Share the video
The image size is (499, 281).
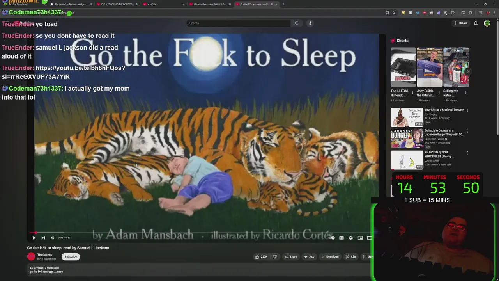coord(291,256)
